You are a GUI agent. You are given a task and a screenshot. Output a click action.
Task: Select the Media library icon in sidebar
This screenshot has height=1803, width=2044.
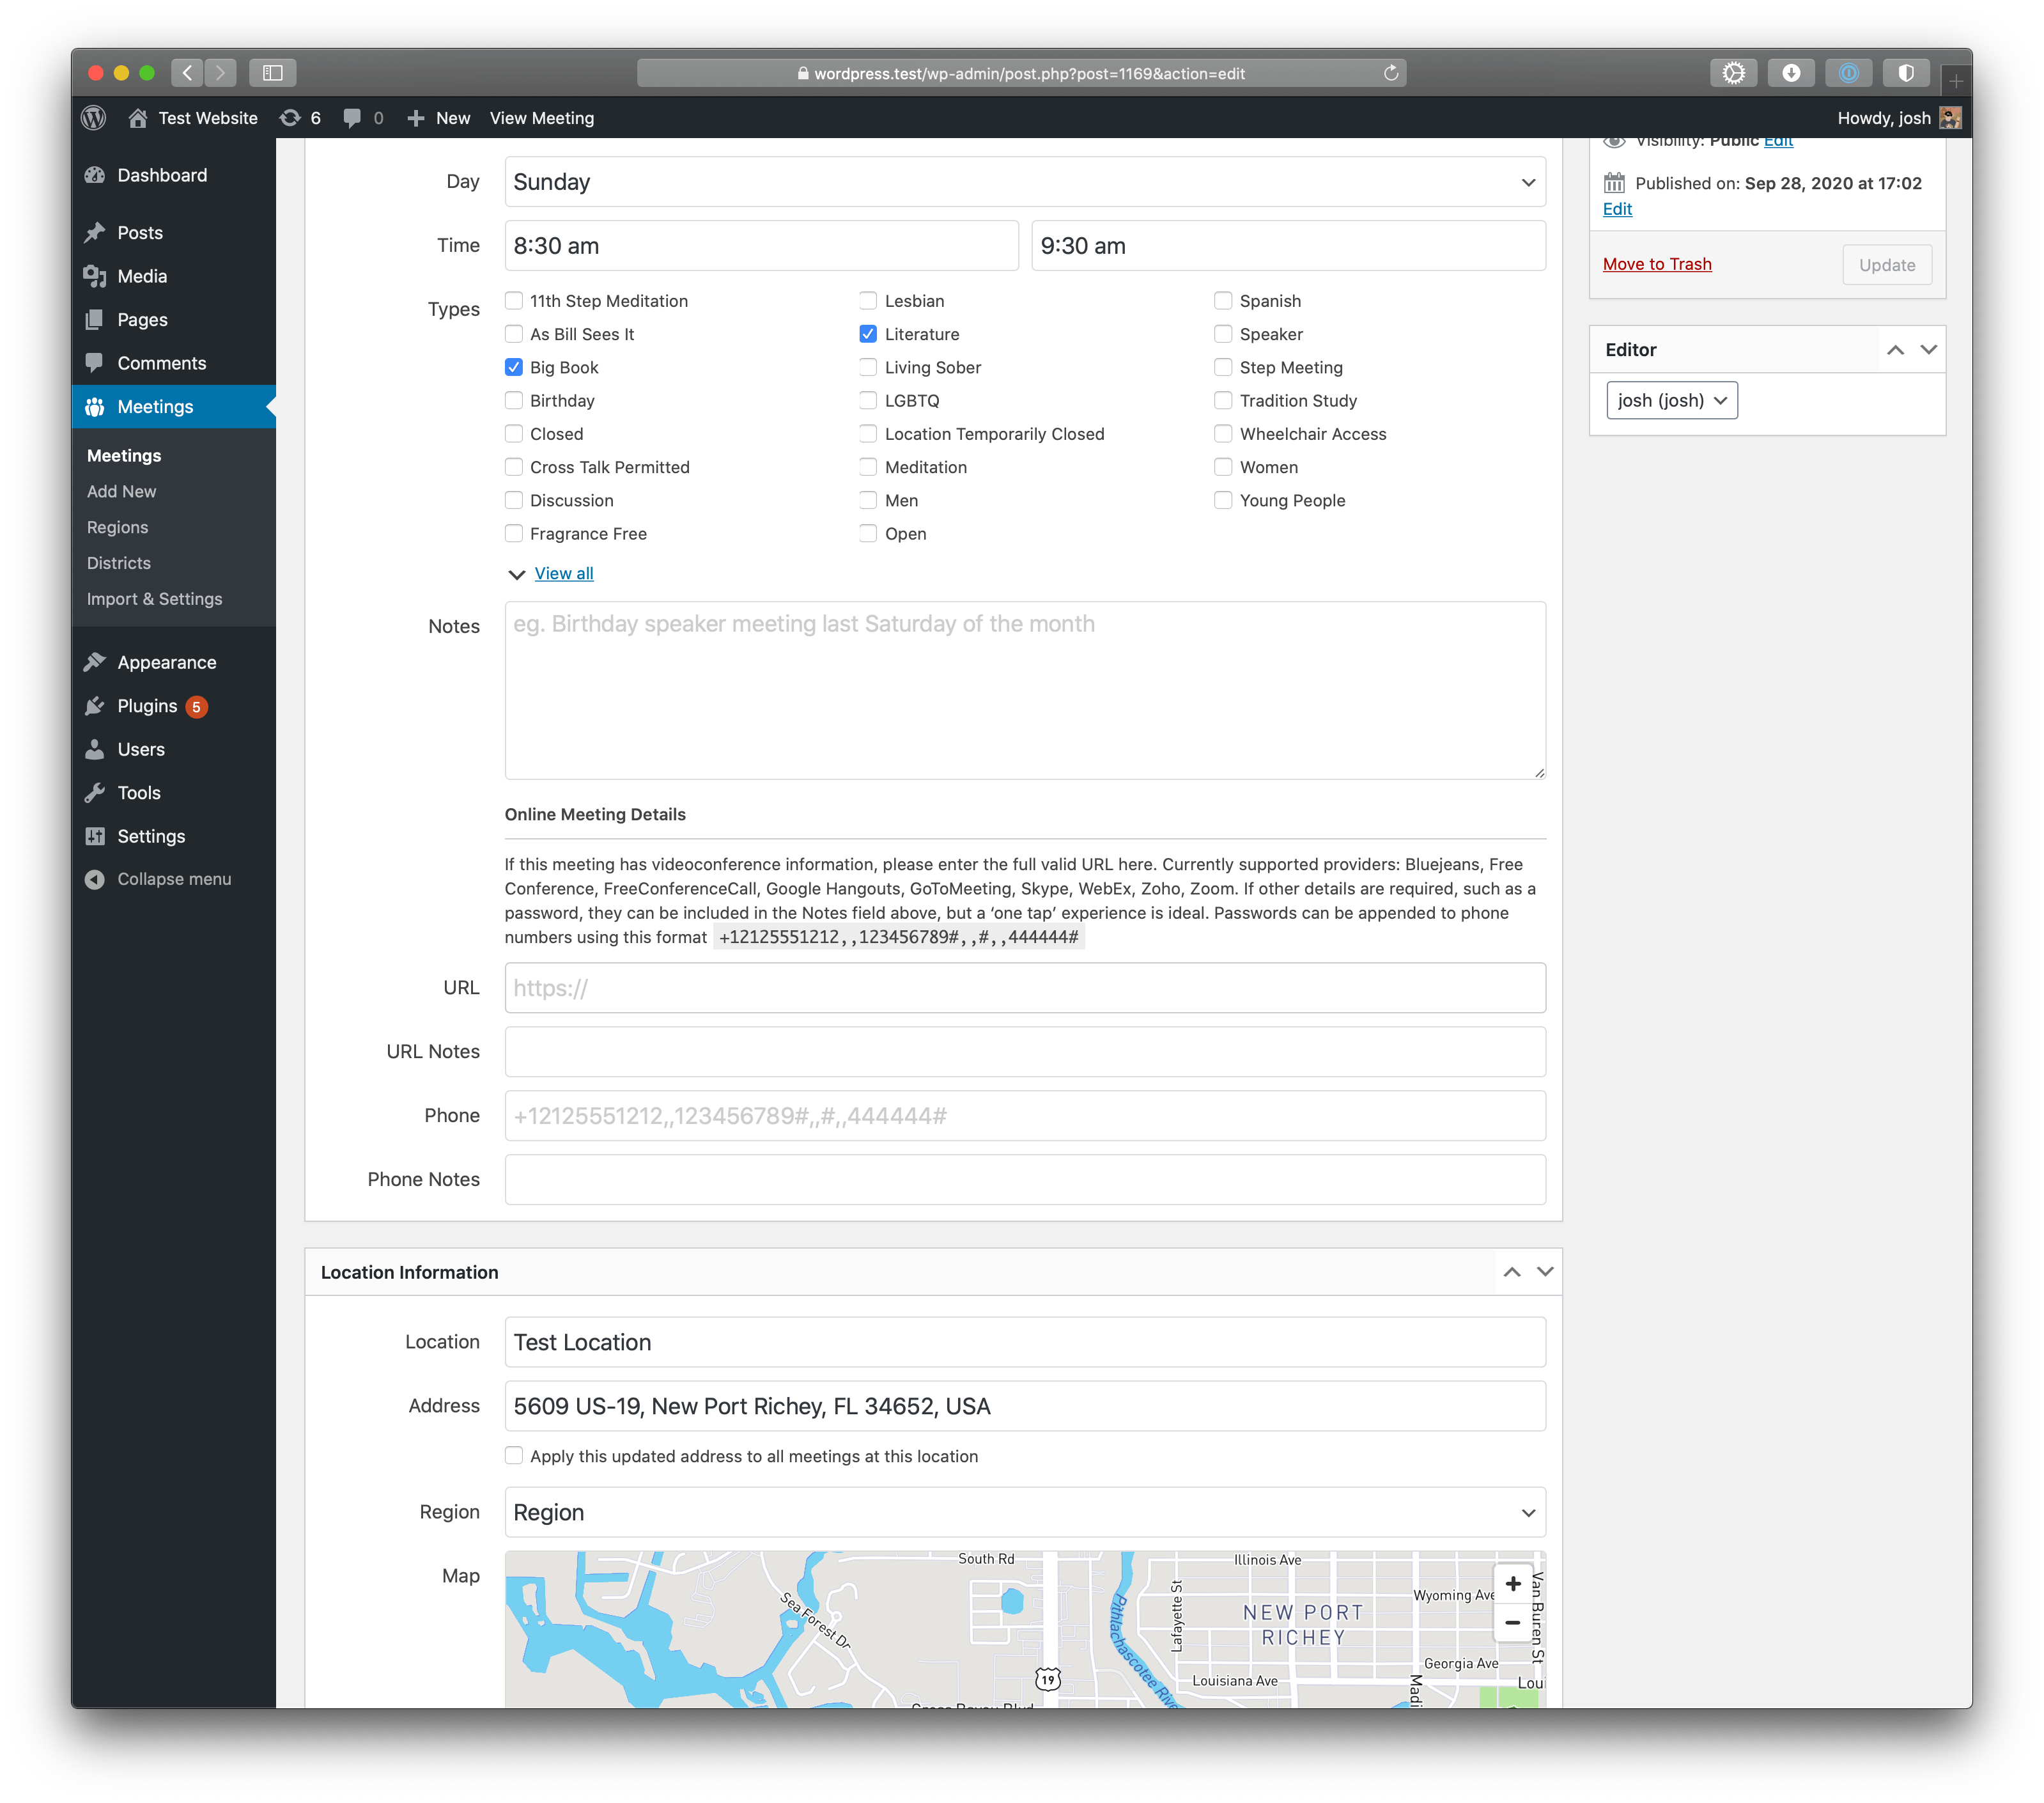pos(95,276)
